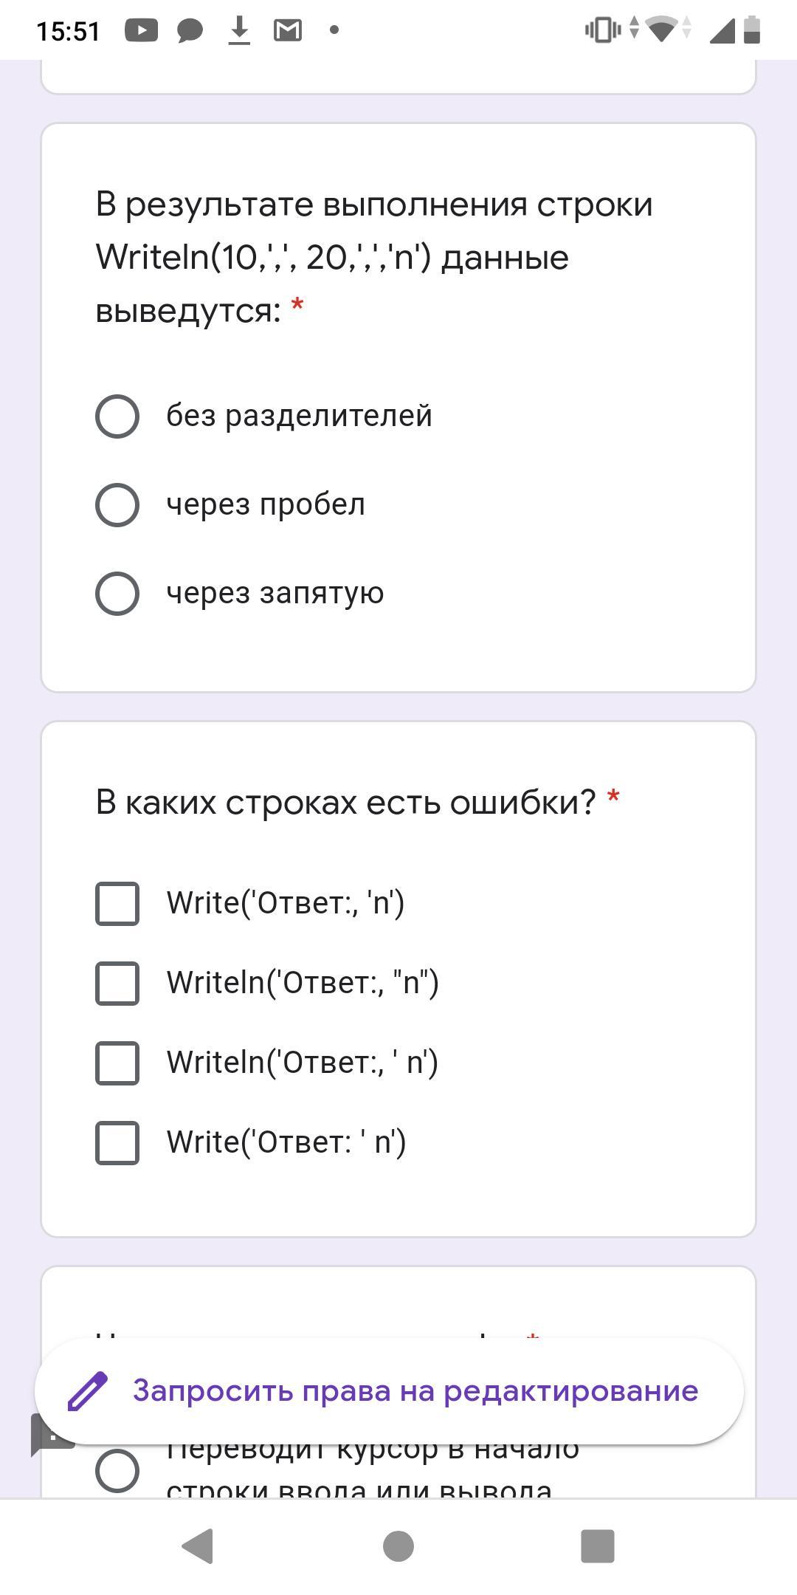Select the 'через запятую' radio option
The image size is (797, 1595).
pos(117,594)
